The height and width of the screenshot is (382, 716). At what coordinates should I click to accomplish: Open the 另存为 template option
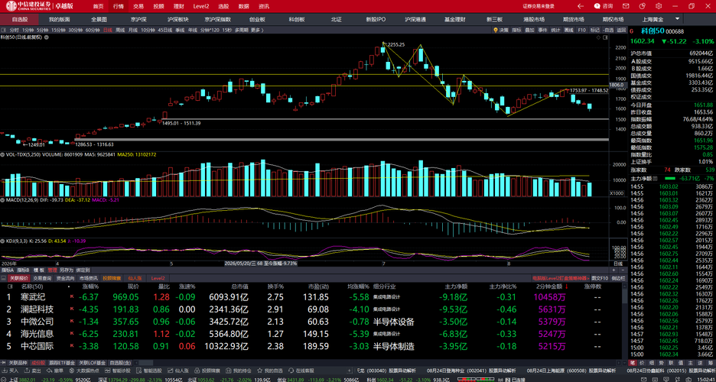click(x=65, y=270)
